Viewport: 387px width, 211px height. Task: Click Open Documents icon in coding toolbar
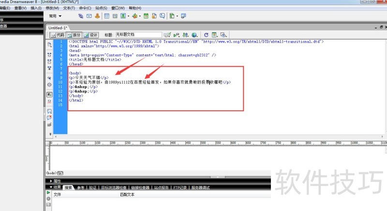pos(49,45)
